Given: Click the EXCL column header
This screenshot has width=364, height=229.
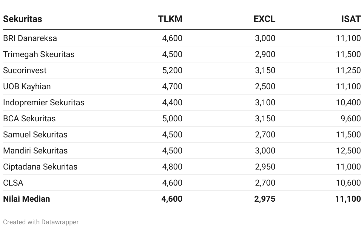Looking at the screenshot, I should pos(264,19).
